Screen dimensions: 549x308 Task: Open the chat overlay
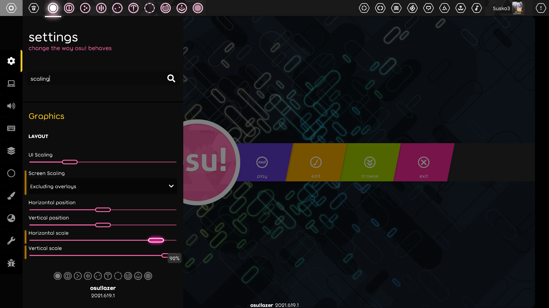tap(428, 8)
